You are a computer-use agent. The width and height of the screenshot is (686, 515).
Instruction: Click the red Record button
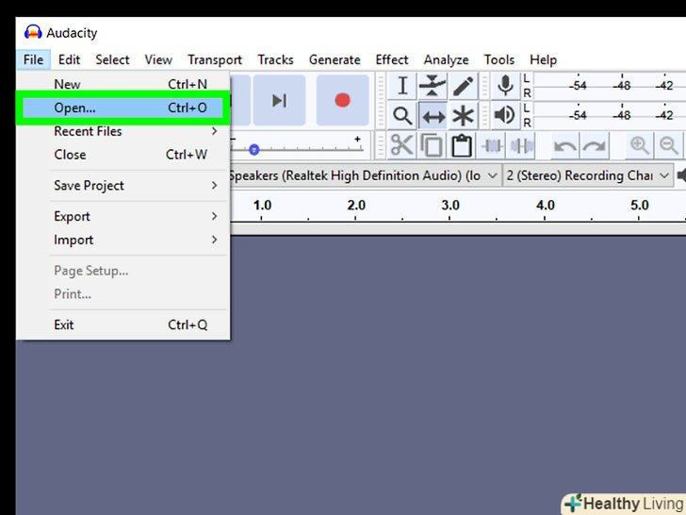coord(343,100)
